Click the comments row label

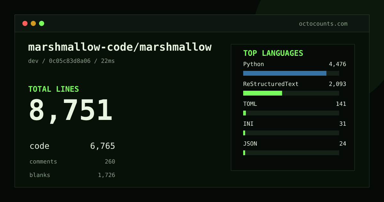[43, 162]
